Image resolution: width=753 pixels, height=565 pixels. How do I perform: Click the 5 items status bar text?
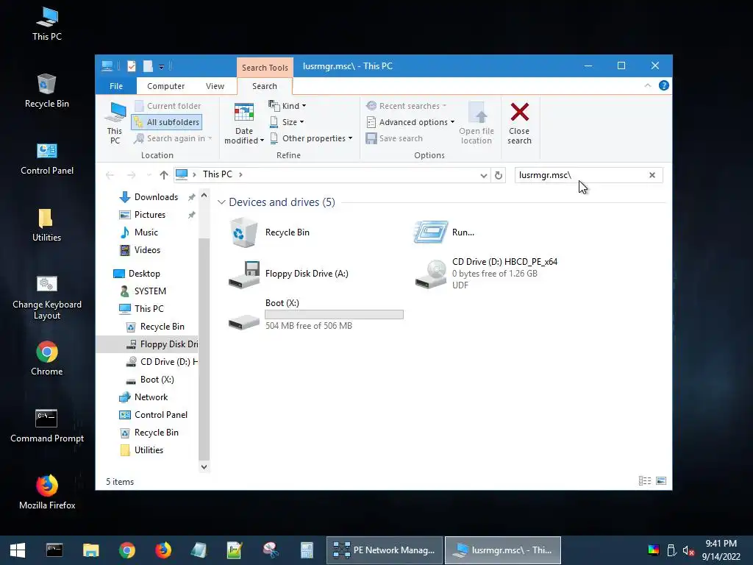tap(120, 481)
